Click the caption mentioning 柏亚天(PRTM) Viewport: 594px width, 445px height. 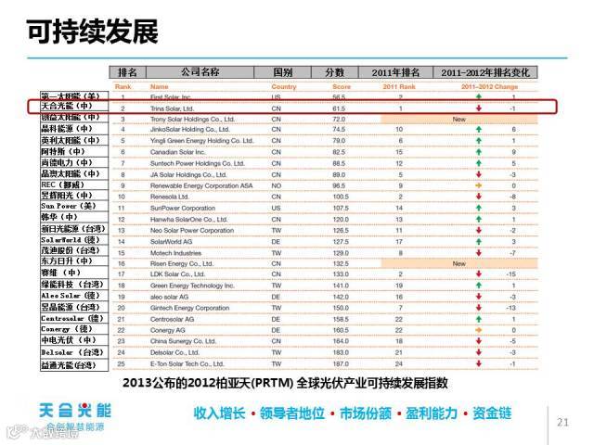[285, 383]
